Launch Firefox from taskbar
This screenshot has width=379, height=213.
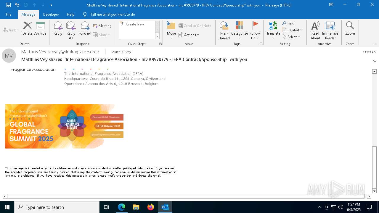(x=151, y=207)
